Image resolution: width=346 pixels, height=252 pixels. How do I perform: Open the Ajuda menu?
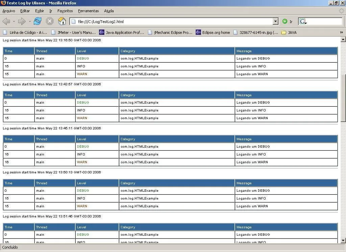[109, 11]
